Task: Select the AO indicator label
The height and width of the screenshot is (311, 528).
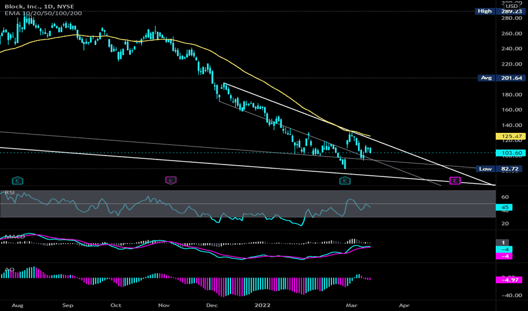Action: 10,270
